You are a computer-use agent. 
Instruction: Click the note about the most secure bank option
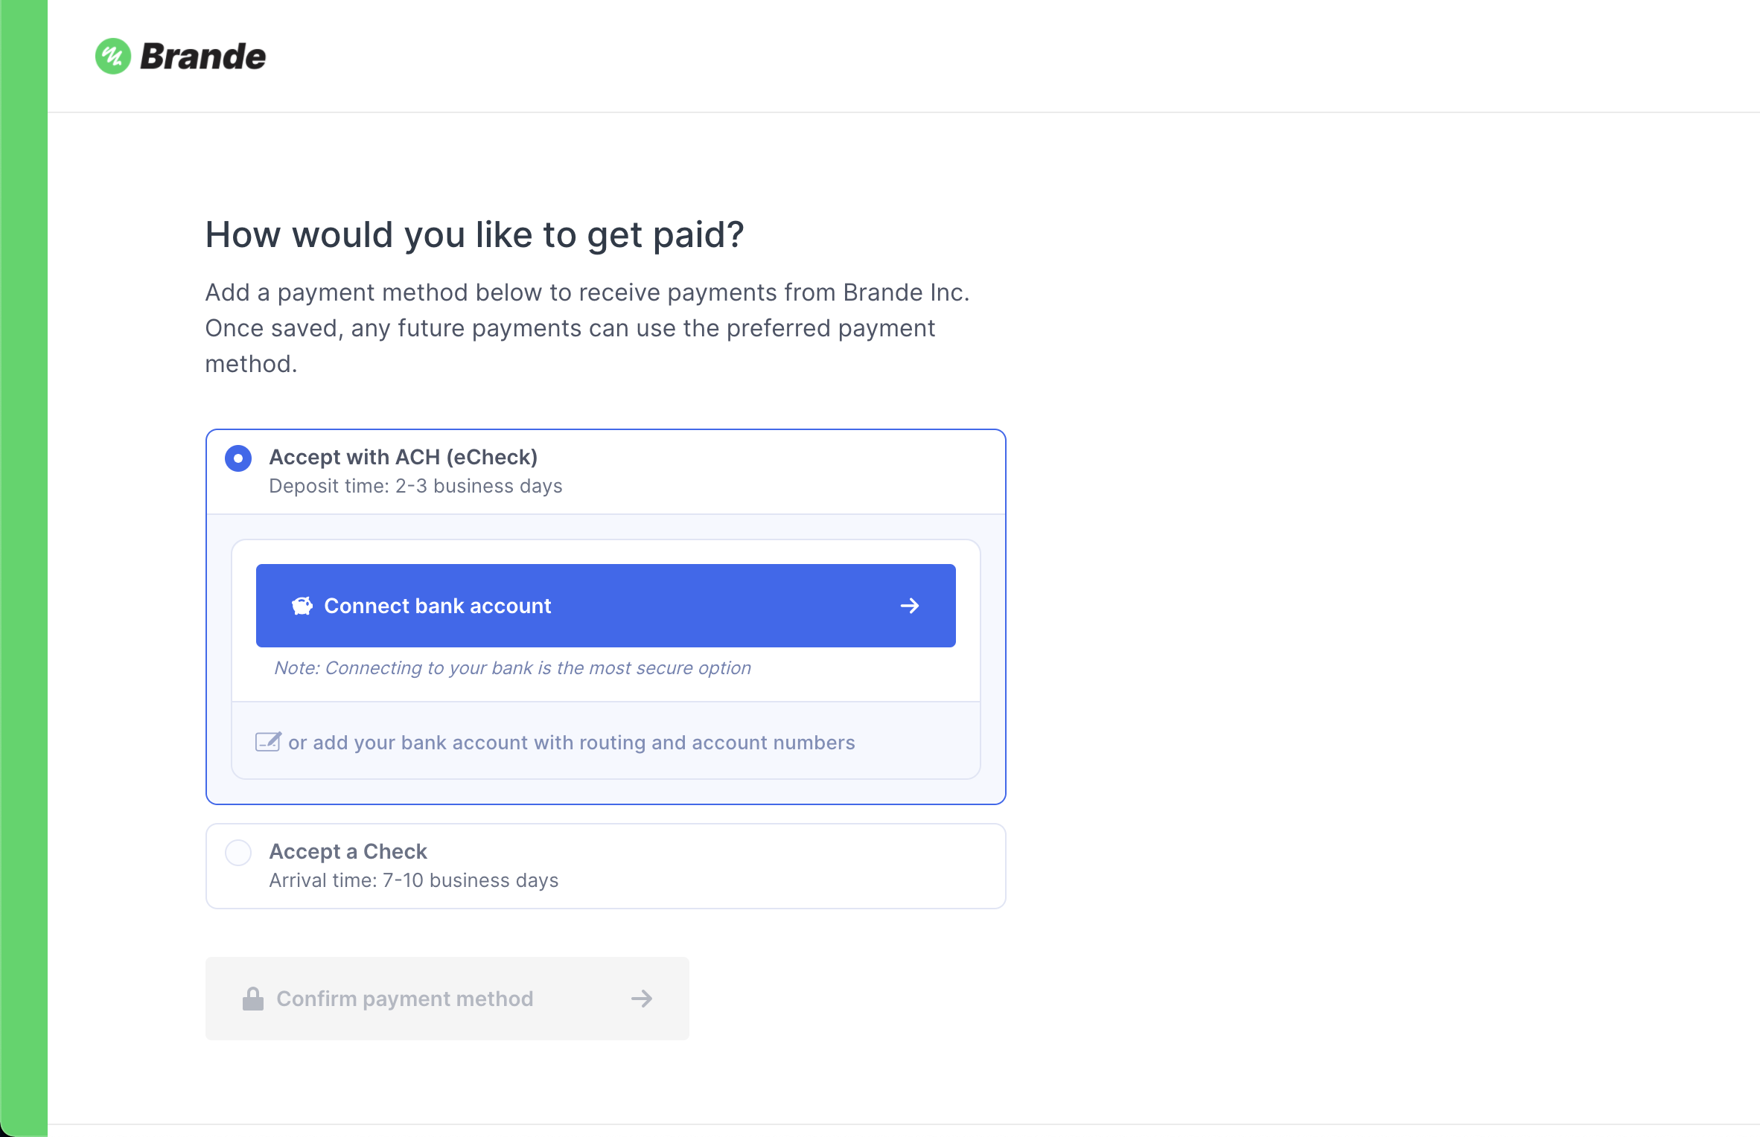coord(512,668)
